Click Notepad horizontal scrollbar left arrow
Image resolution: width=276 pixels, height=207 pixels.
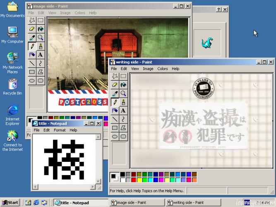tap(36, 187)
